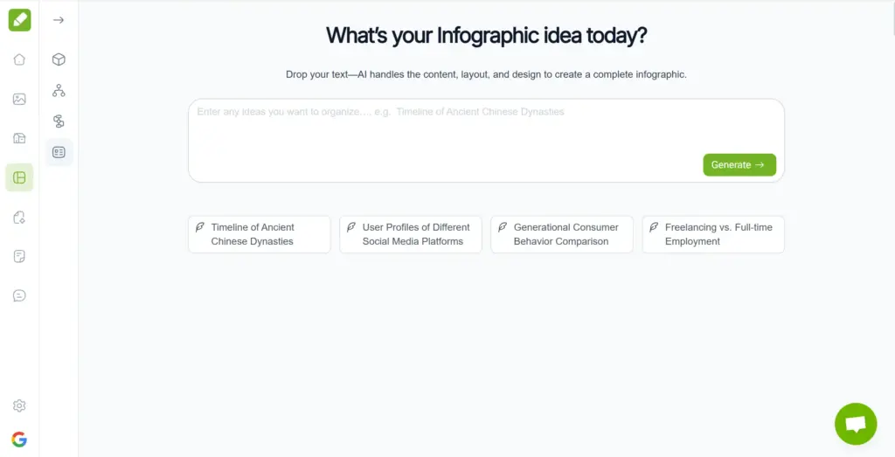
Task: Select the 3D cube tool icon
Action: [59, 59]
